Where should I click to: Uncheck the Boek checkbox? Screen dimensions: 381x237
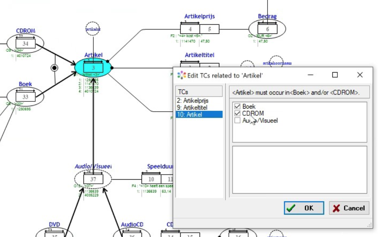point(238,107)
